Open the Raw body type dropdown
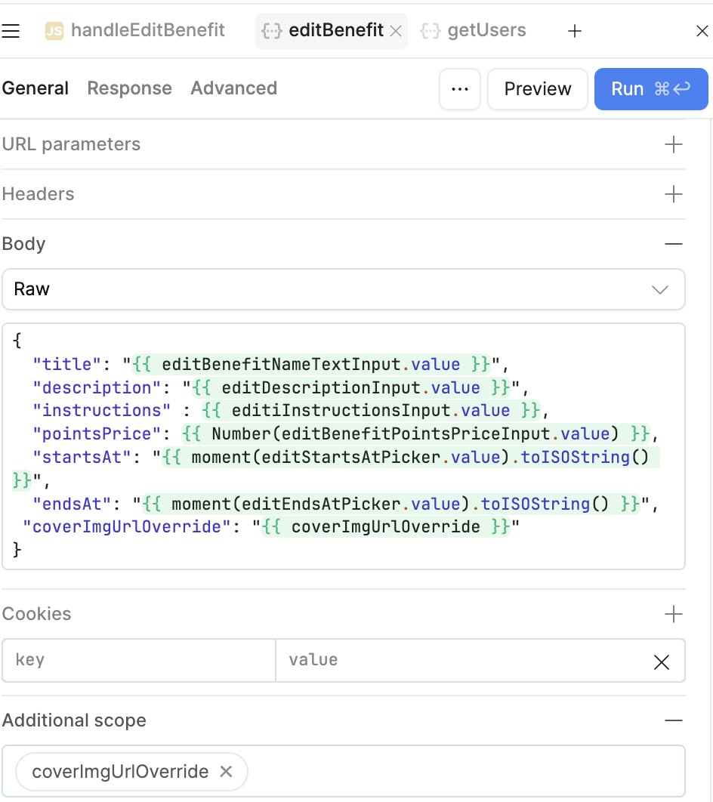Screen dimensions: 713x802 (343, 289)
